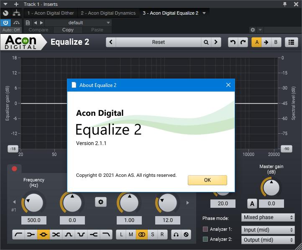Toggle auto gain A button

click(x=252, y=204)
